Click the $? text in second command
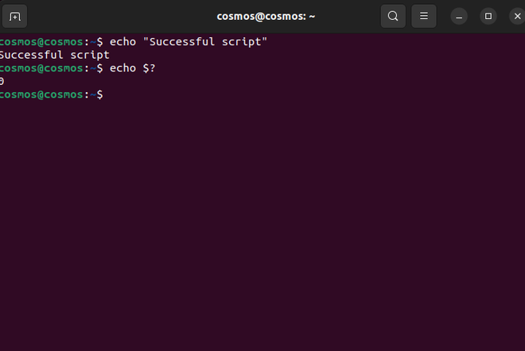This screenshot has width=525, height=351. (149, 68)
